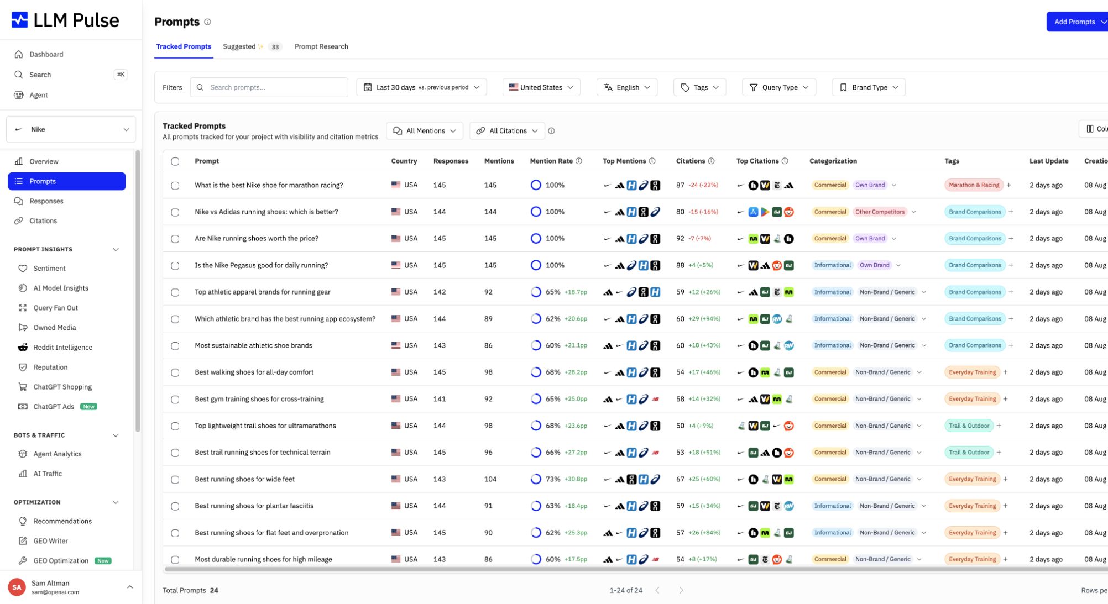
Task: Check the top athletic apparel brands row
Action: coord(175,292)
